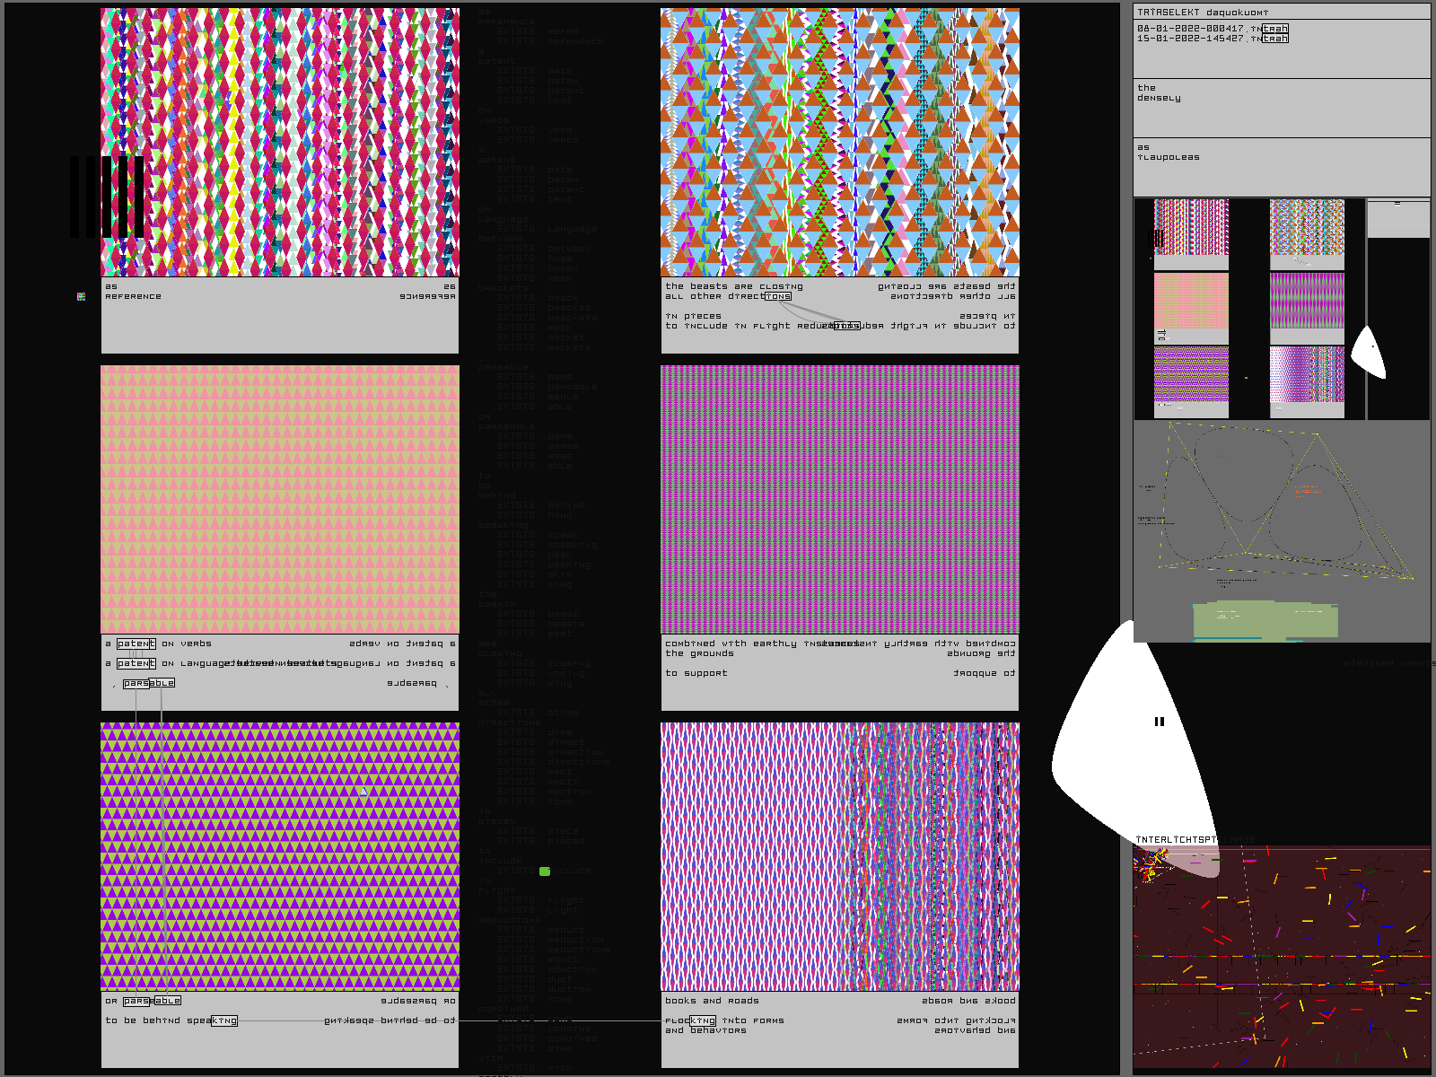Image resolution: width=1436 pixels, height=1077 pixels.
Task: Click the INTERLICHTSPIELHAUS panel label
Action: coord(1194,840)
